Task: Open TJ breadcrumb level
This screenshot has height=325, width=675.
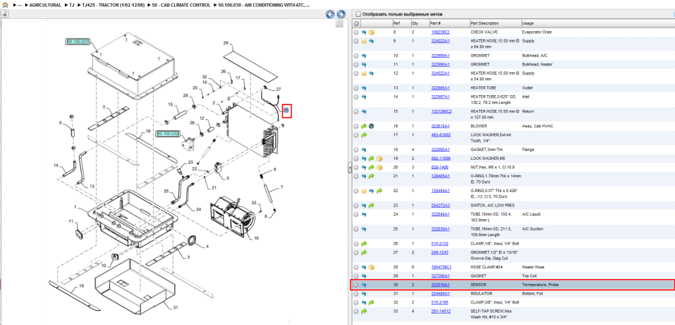Action: click(x=72, y=5)
